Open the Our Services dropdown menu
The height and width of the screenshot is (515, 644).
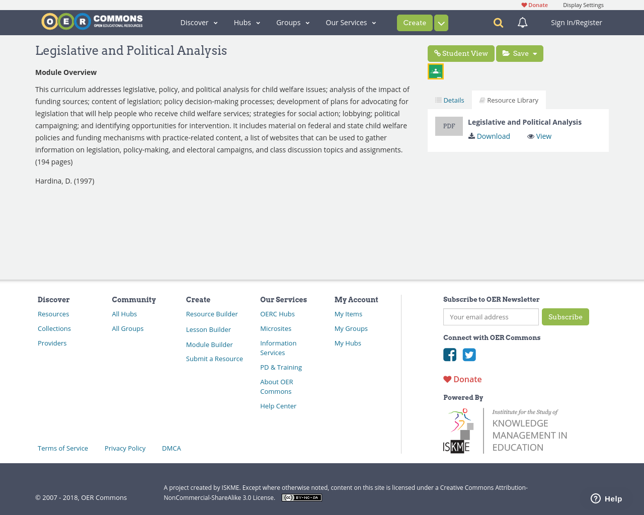click(x=351, y=22)
